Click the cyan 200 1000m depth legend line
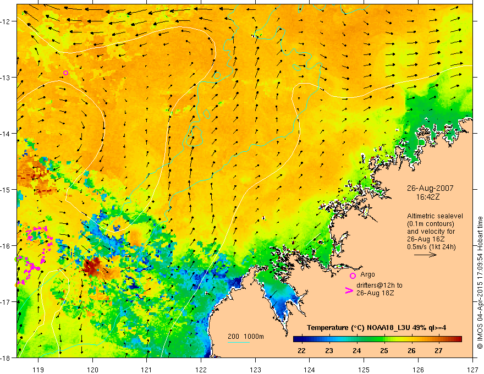Viewport: 484px width, 374px height. [239, 342]
